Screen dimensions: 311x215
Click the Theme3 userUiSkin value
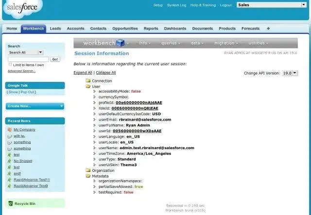[x=128, y=165]
